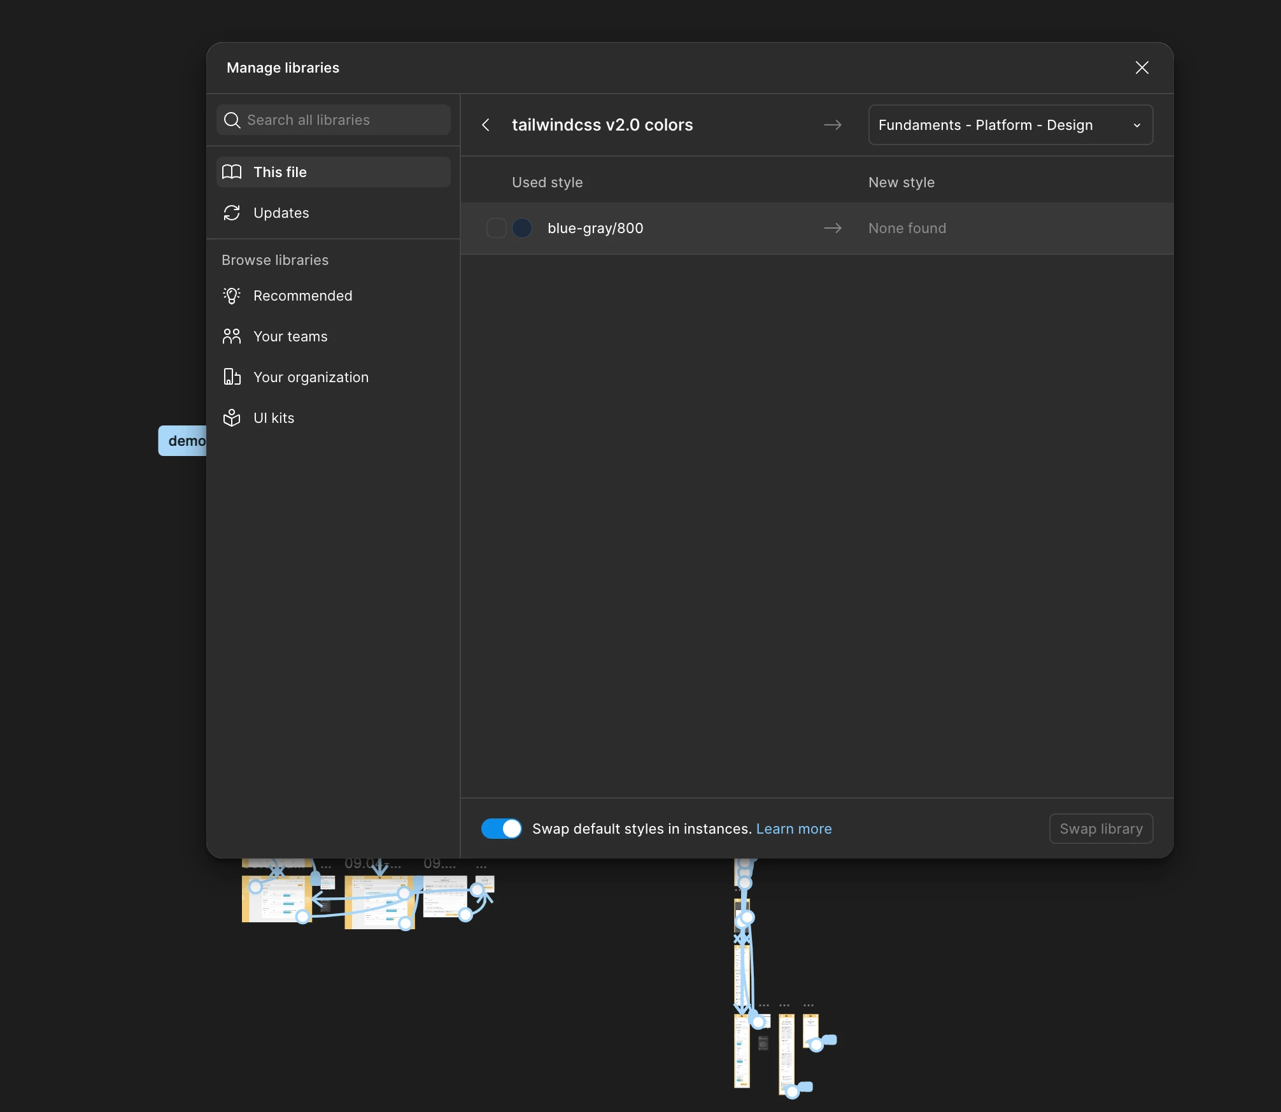Click the Updates refresh icon
This screenshot has width=1281, height=1112.
232,213
